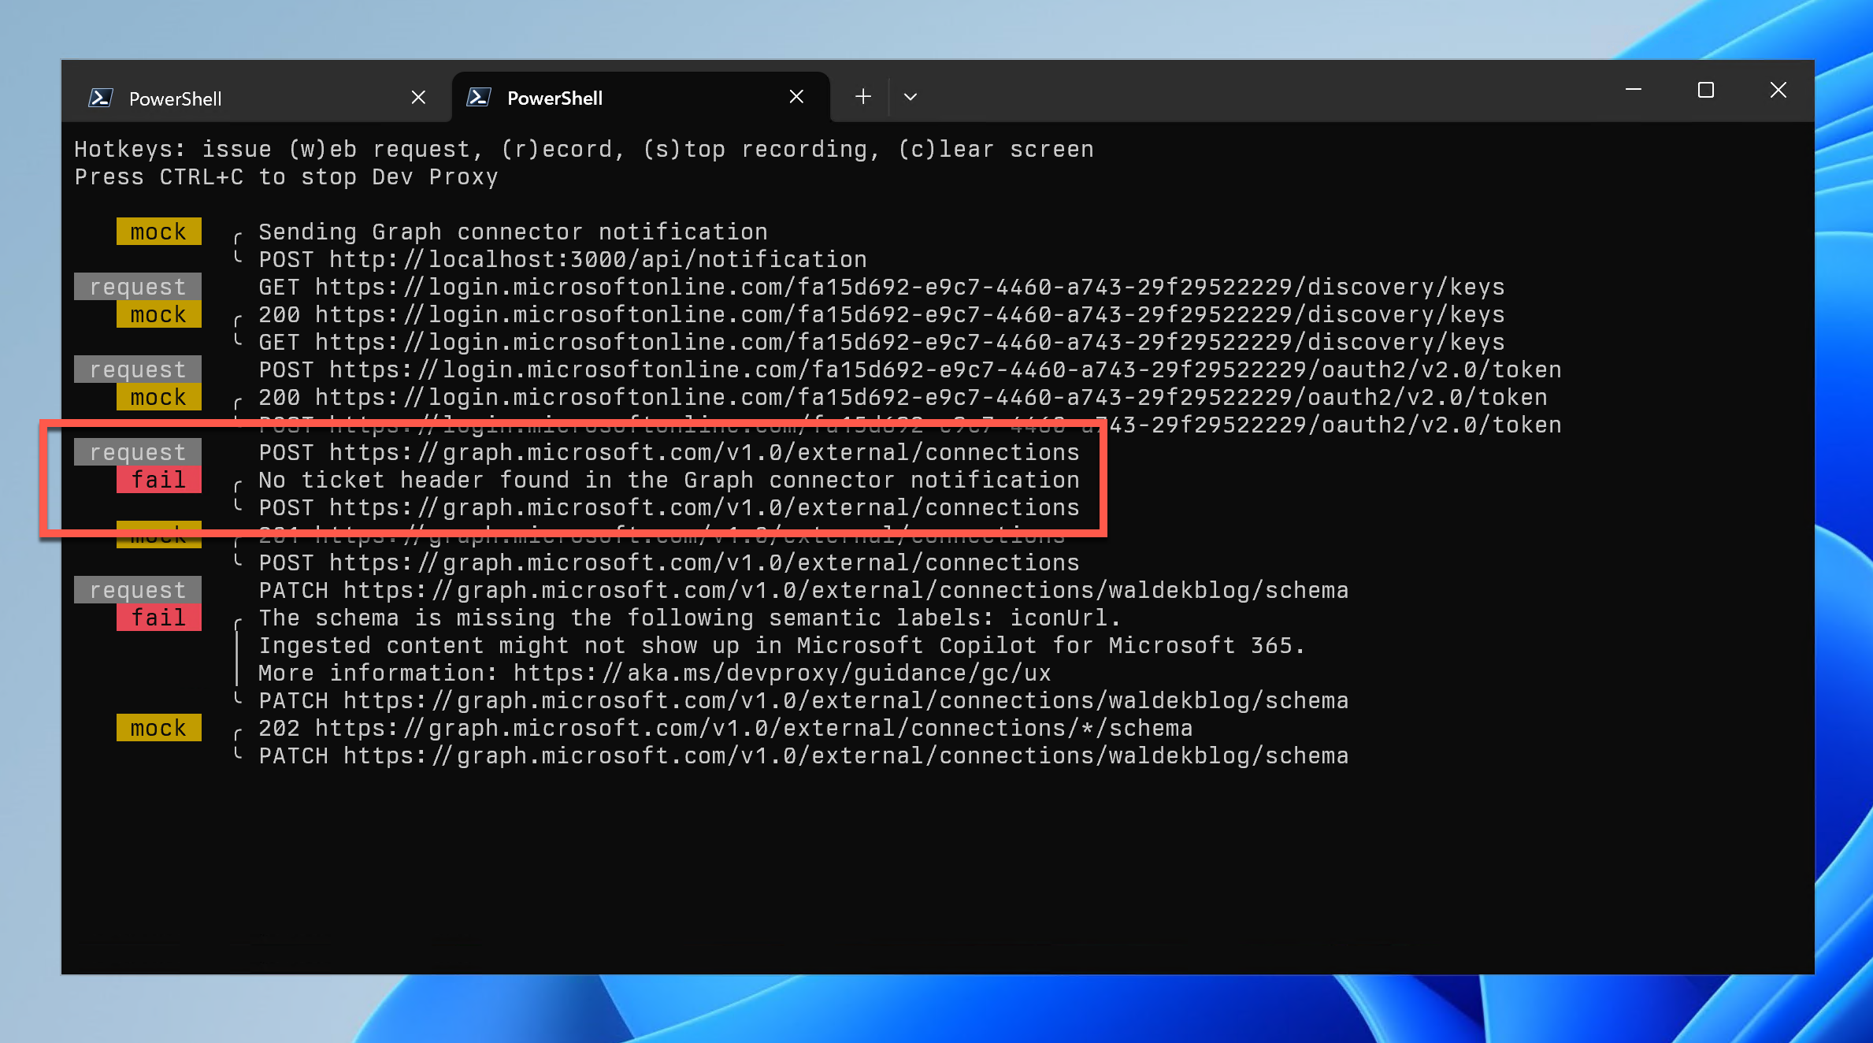Close the active PowerShell tab
1873x1043 pixels.
(796, 96)
